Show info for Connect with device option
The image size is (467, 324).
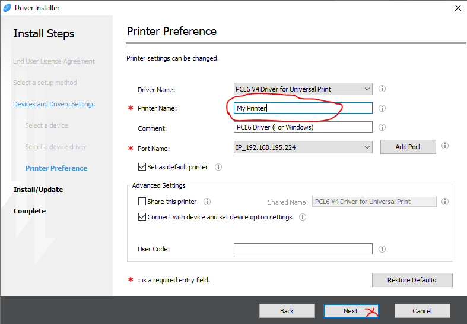(x=303, y=218)
